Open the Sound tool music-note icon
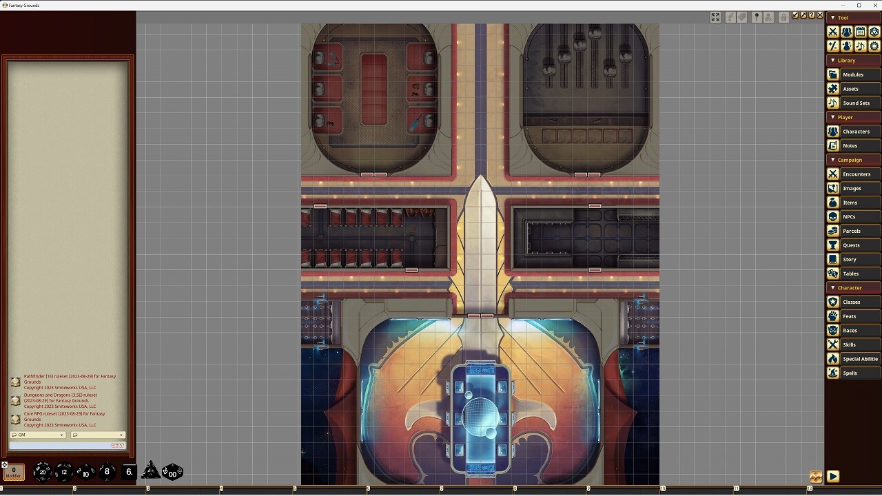882x496 pixels. click(860, 45)
